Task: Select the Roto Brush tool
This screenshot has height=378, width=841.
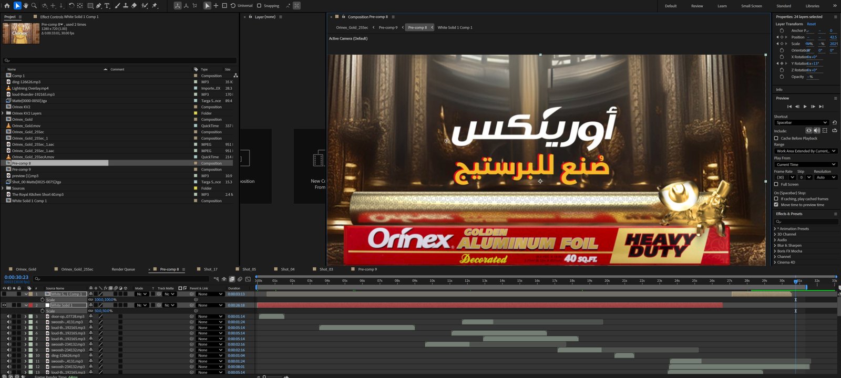Action: click(145, 5)
